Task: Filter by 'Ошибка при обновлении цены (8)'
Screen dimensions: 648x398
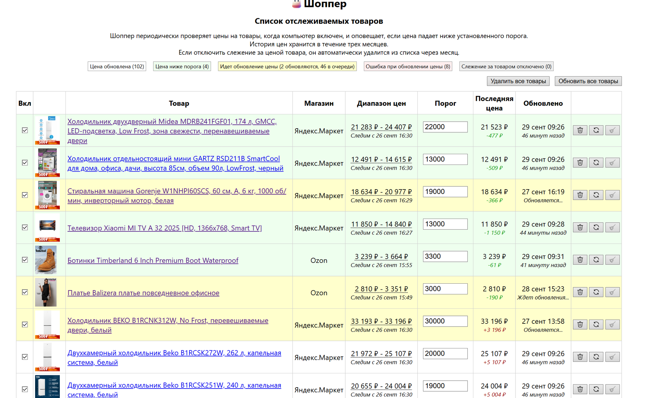Action: click(x=408, y=66)
